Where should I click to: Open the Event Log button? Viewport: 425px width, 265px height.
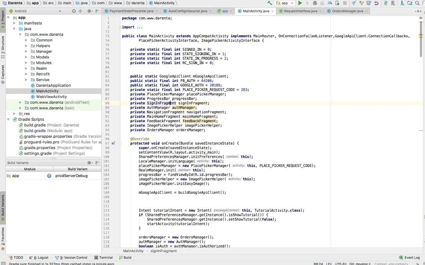coord(410,257)
